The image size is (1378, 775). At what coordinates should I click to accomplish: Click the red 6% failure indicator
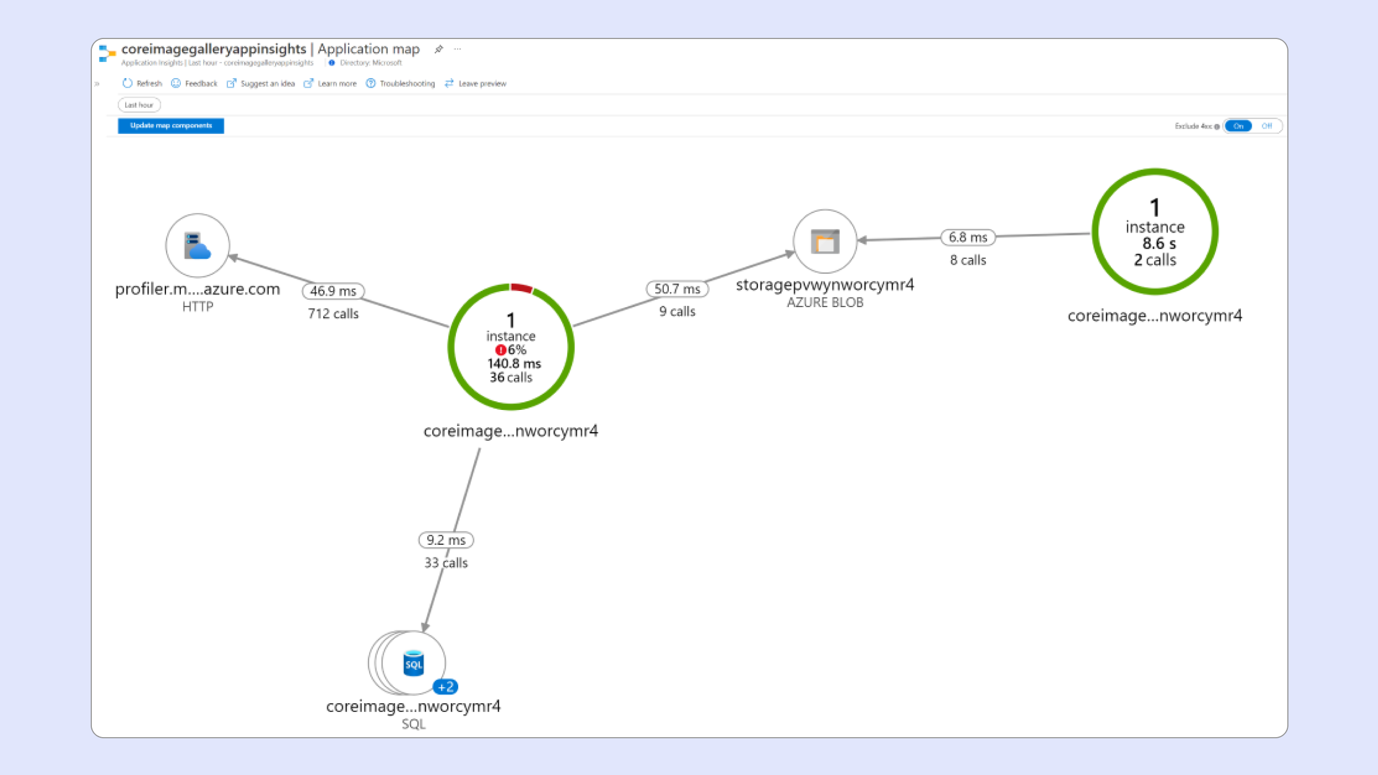point(510,350)
